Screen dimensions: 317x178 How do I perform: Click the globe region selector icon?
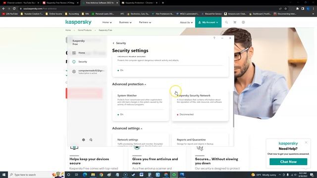pyautogui.click(x=243, y=22)
